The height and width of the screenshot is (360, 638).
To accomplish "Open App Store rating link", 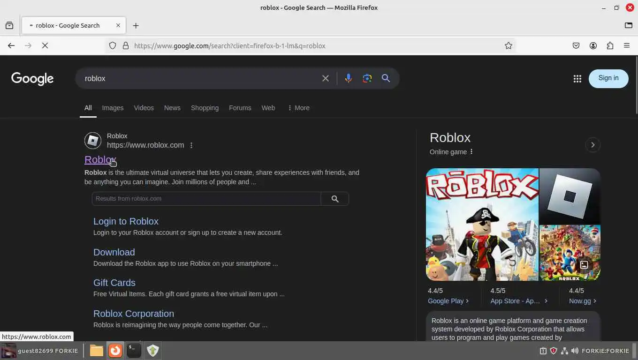I will point(519,301).
